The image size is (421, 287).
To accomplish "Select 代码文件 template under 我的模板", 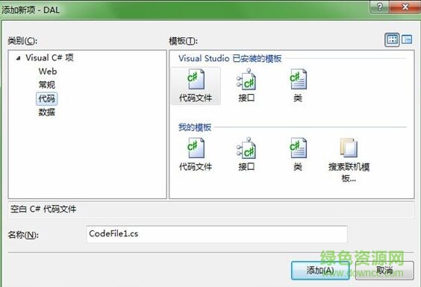I will [x=196, y=154].
